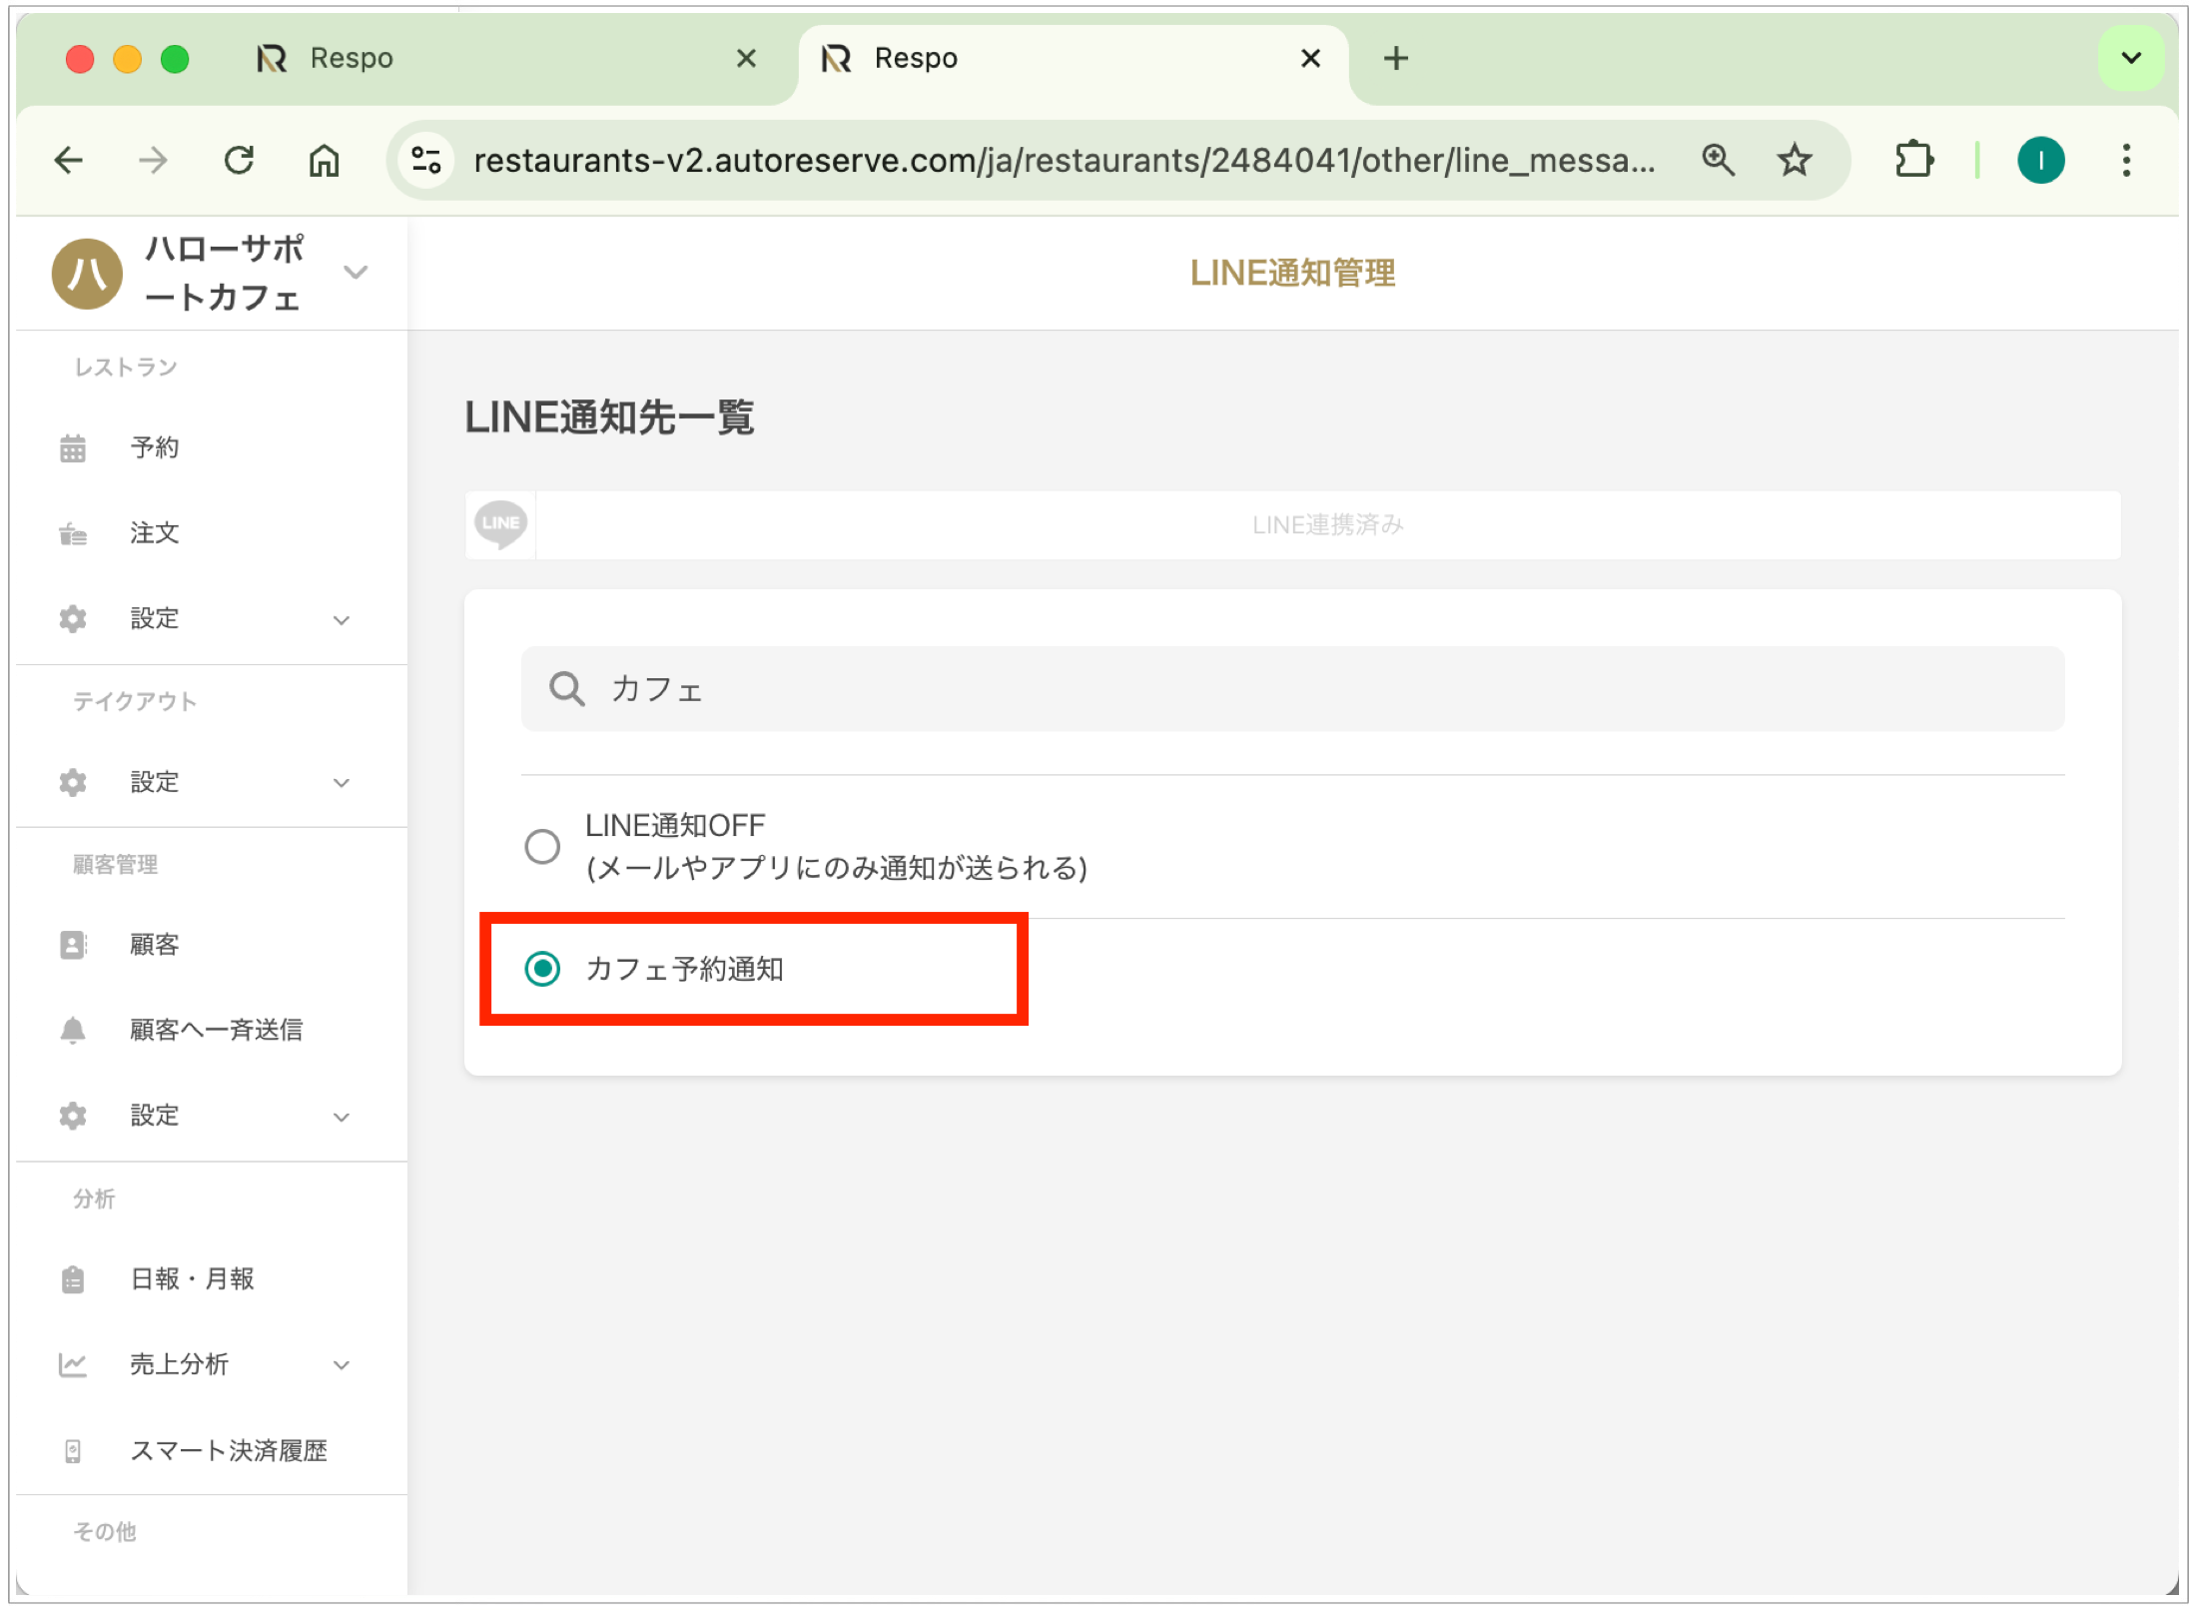Click the テイクアウト section label
This screenshot has height=1610, width=2195.
coord(135,701)
